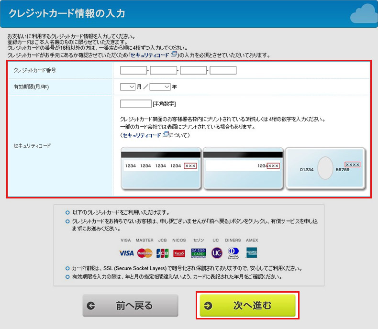Click the MasterCard logo
The width and height of the screenshot is (378, 329).
point(144,253)
